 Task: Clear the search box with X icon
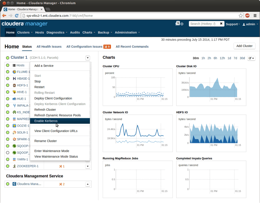coord(221,24)
